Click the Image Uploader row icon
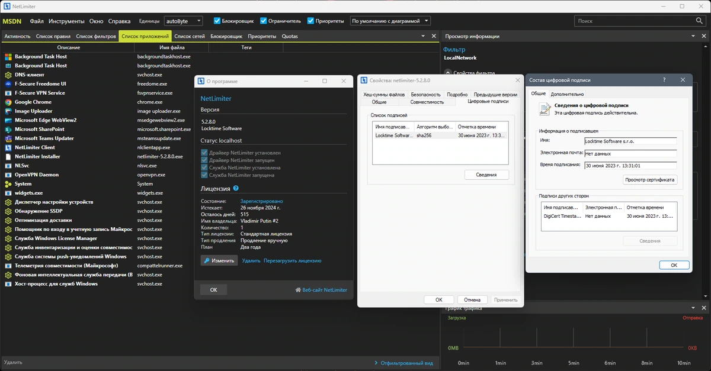 coord(8,111)
